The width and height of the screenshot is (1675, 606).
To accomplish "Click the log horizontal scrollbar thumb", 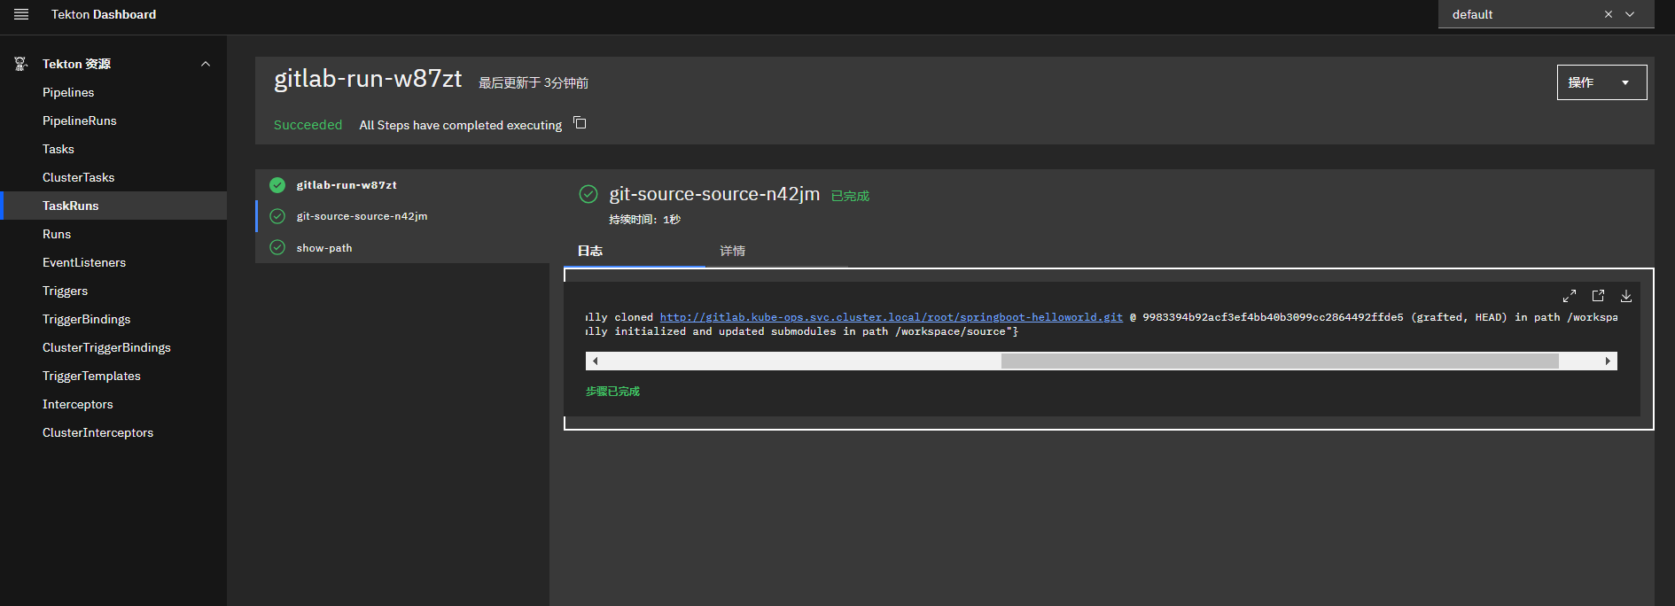I will [x=1279, y=361].
